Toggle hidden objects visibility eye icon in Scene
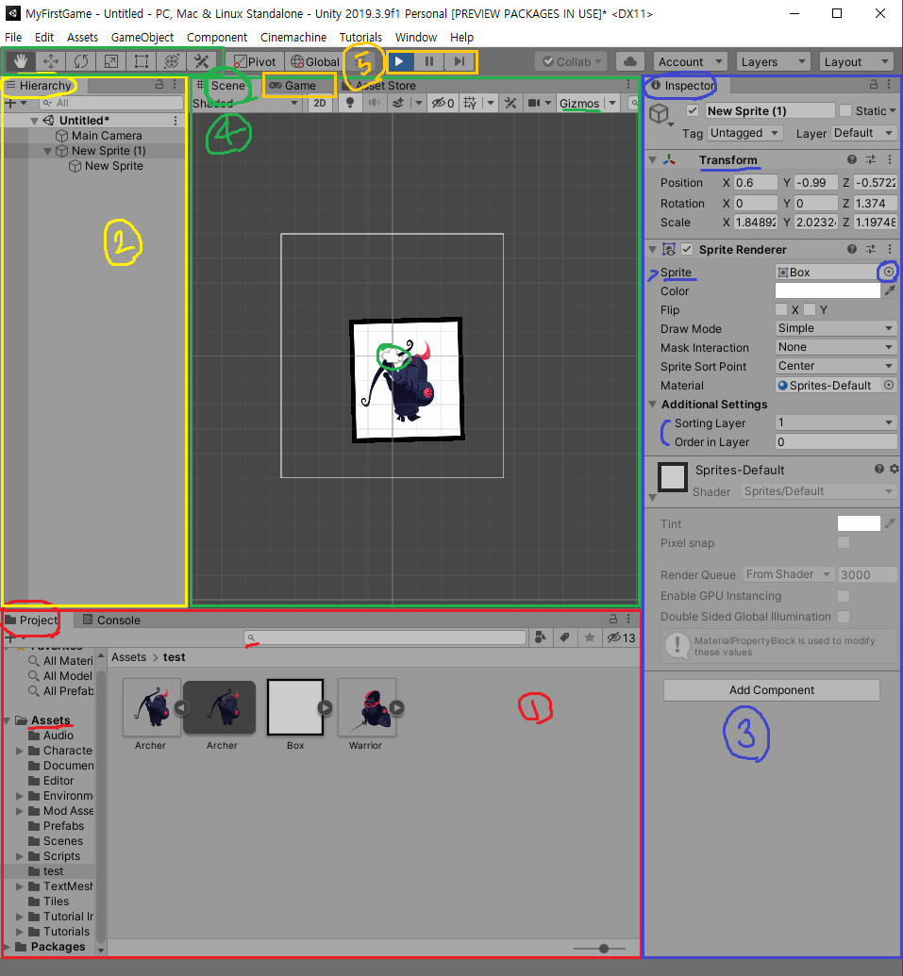 click(x=443, y=104)
